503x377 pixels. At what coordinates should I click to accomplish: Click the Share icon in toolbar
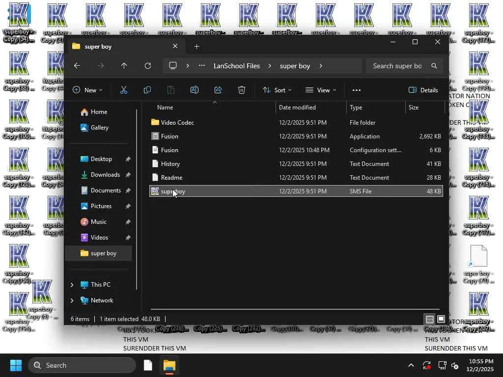pyautogui.click(x=218, y=90)
